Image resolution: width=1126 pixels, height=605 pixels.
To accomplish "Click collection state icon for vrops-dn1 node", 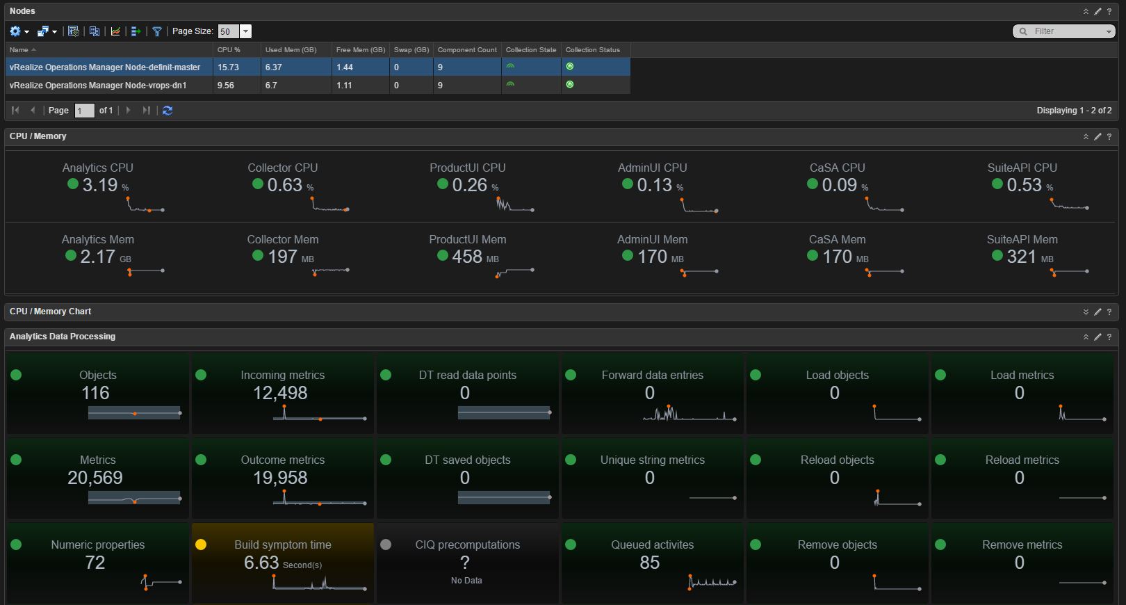I will pyautogui.click(x=510, y=84).
